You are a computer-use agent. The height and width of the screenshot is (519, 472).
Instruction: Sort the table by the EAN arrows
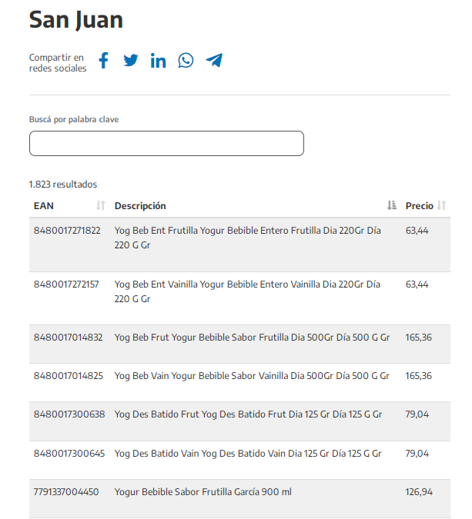pos(101,206)
